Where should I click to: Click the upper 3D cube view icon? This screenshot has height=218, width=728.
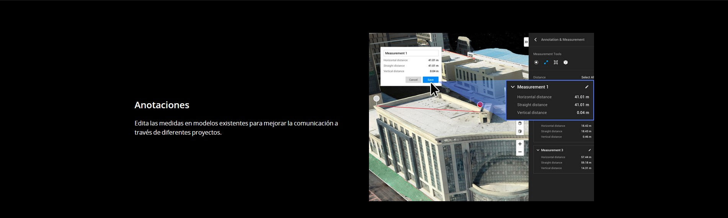click(520, 124)
